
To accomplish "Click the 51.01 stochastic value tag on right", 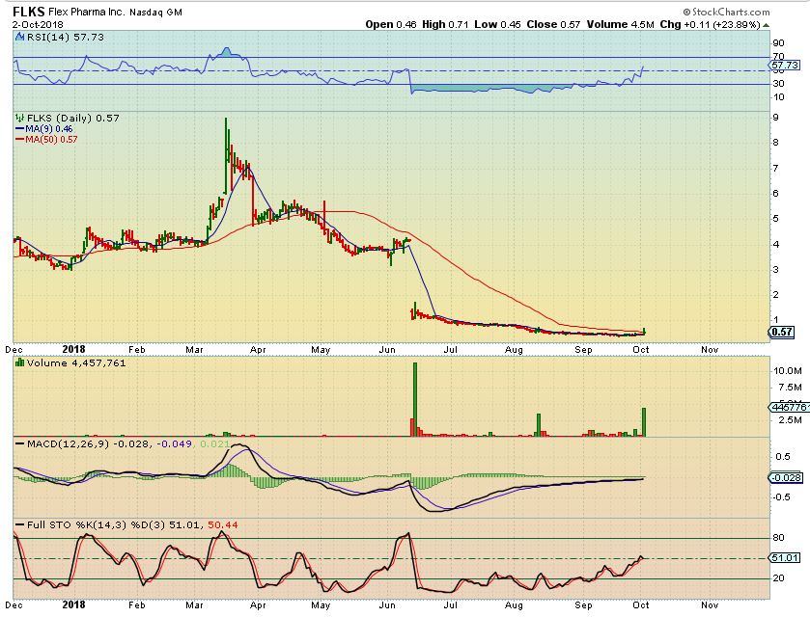I will (784, 557).
